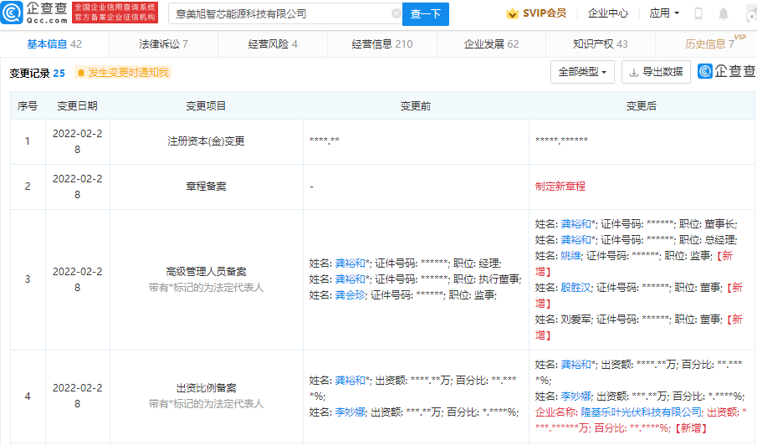Image resolution: width=757 pixels, height=445 pixels.
Task: Click the 变更项目 column header
Action: [206, 105]
